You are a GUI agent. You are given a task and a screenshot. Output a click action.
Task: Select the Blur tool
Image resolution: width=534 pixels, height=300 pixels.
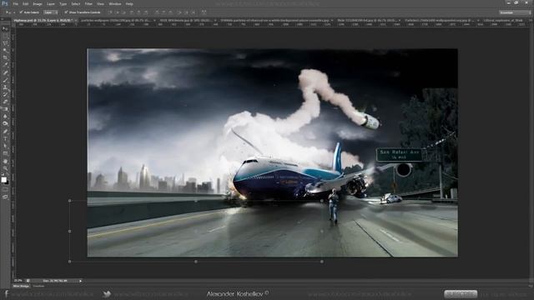click(x=5, y=117)
